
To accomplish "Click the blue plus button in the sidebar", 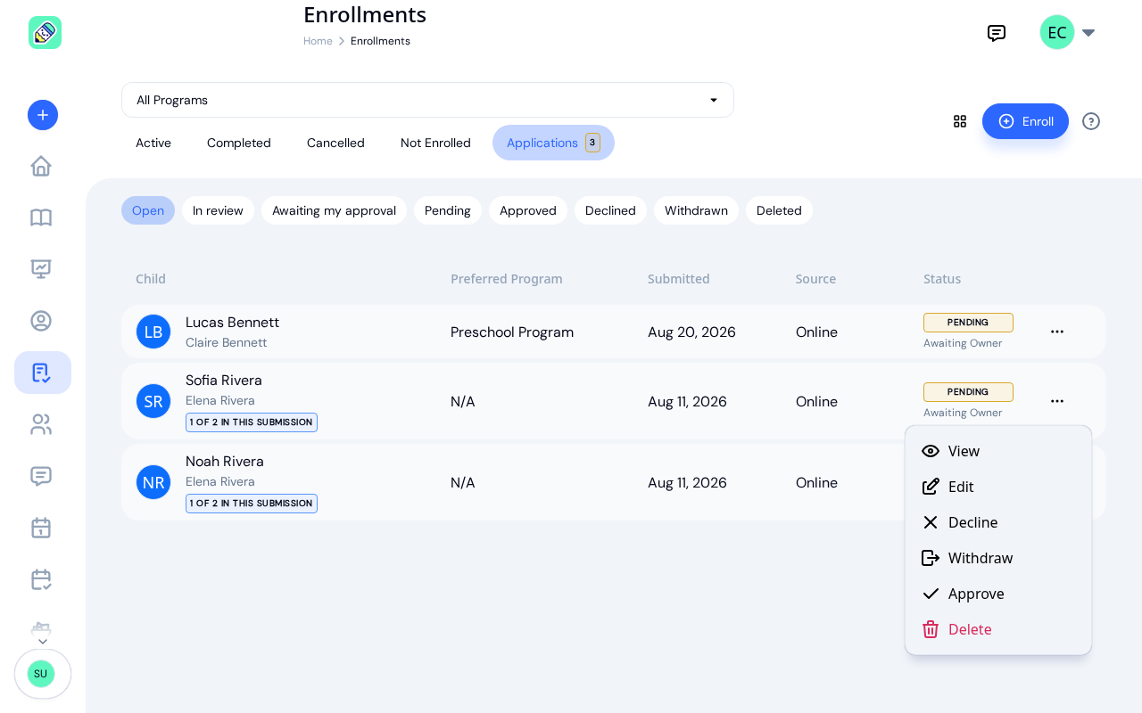I will (x=43, y=115).
